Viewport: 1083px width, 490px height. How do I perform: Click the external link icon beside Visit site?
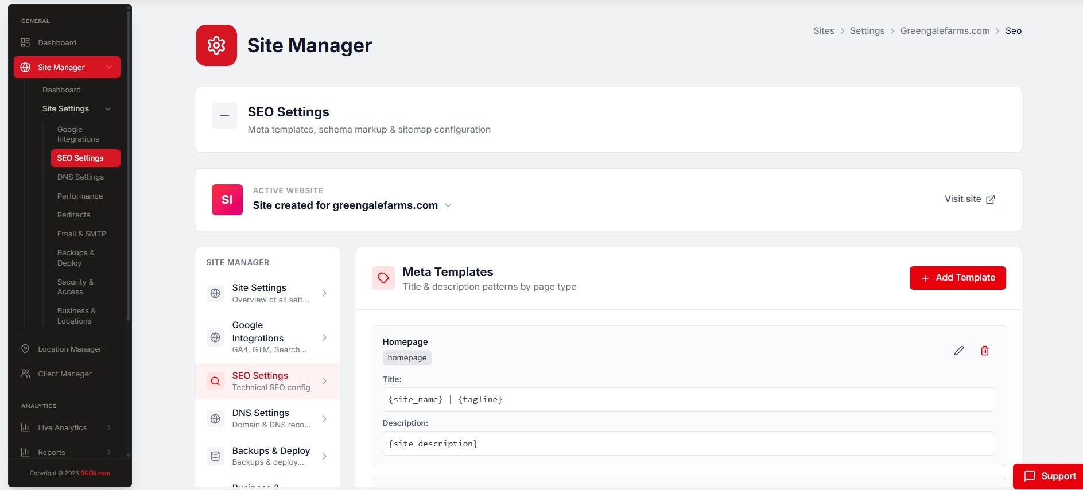coord(991,199)
